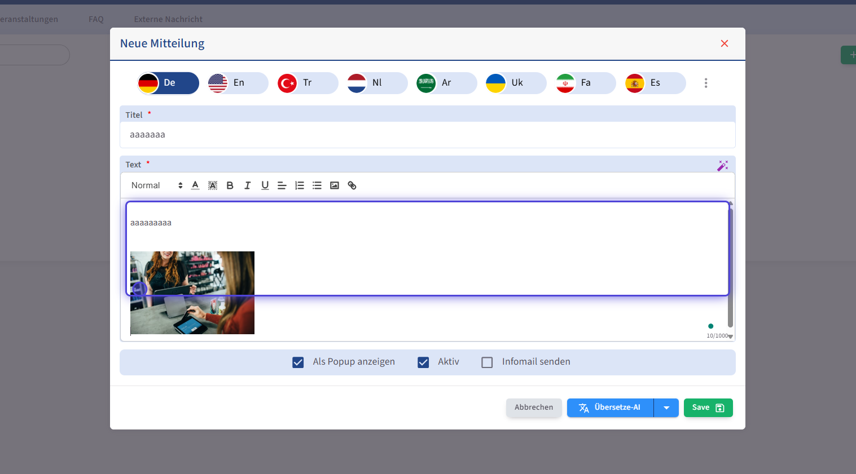
Task: Underline the selected text
Action: click(x=265, y=185)
